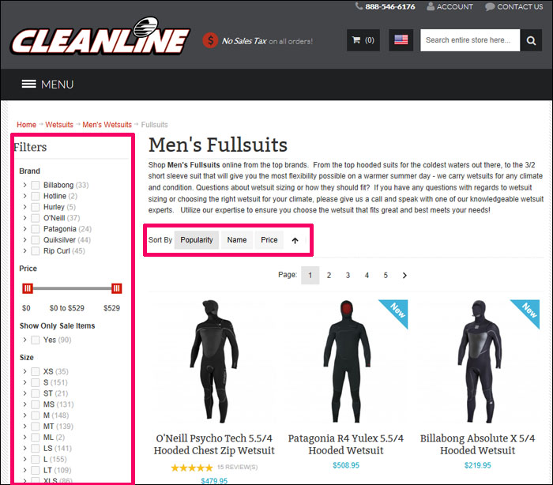Check the Billabong brand filter
Viewport: 553px width, 485px height.
click(x=36, y=185)
